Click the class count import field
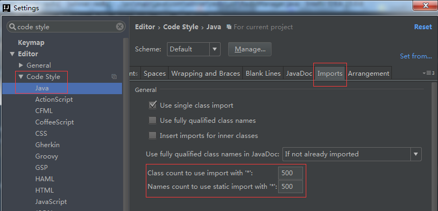The height and width of the screenshot is (211, 438). coord(291,173)
